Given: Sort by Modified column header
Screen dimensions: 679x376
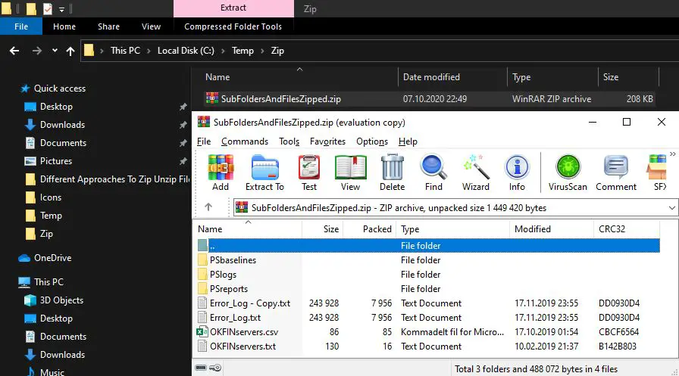Looking at the screenshot, I should click(552, 229).
